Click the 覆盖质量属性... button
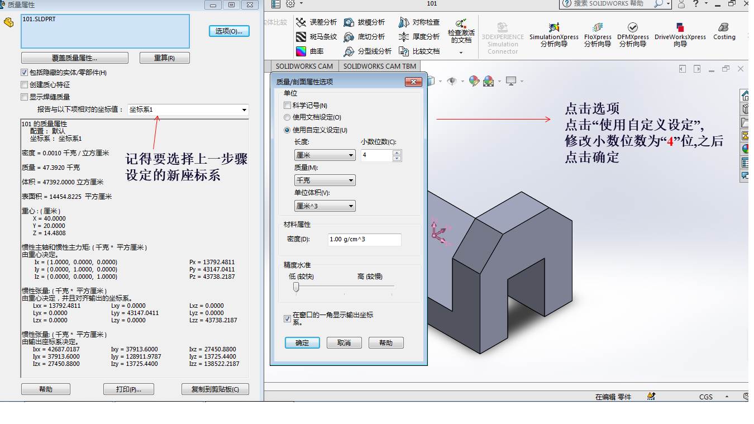This screenshot has height=424, width=754. (x=75, y=58)
